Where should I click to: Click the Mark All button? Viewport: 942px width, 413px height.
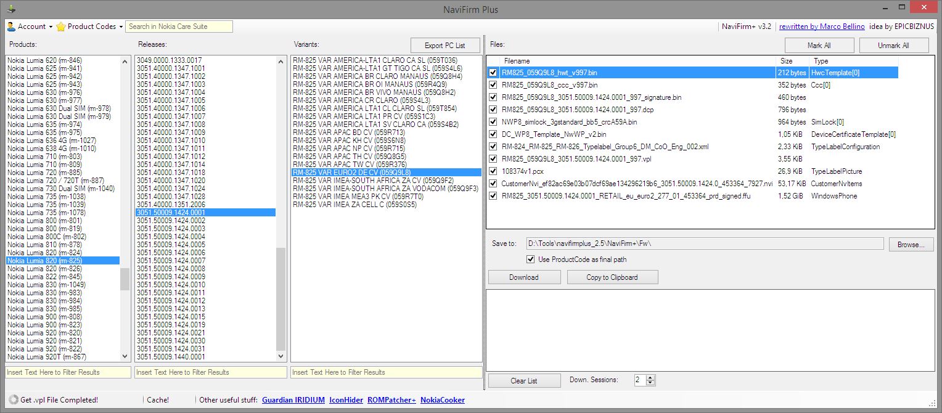click(819, 46)
